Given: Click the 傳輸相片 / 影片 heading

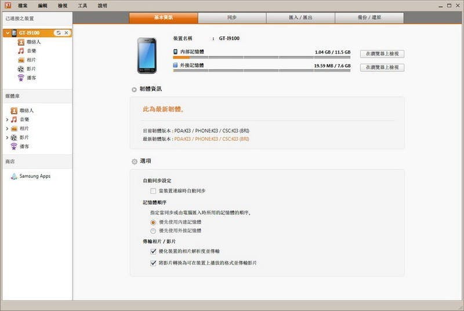Looking at the screenshot, I should (x=159, y=242).
